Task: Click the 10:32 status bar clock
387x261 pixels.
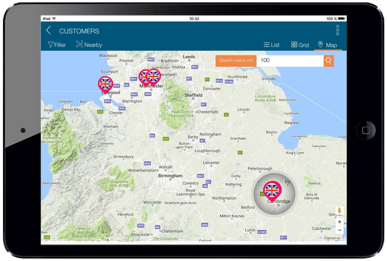Action: 194,18
